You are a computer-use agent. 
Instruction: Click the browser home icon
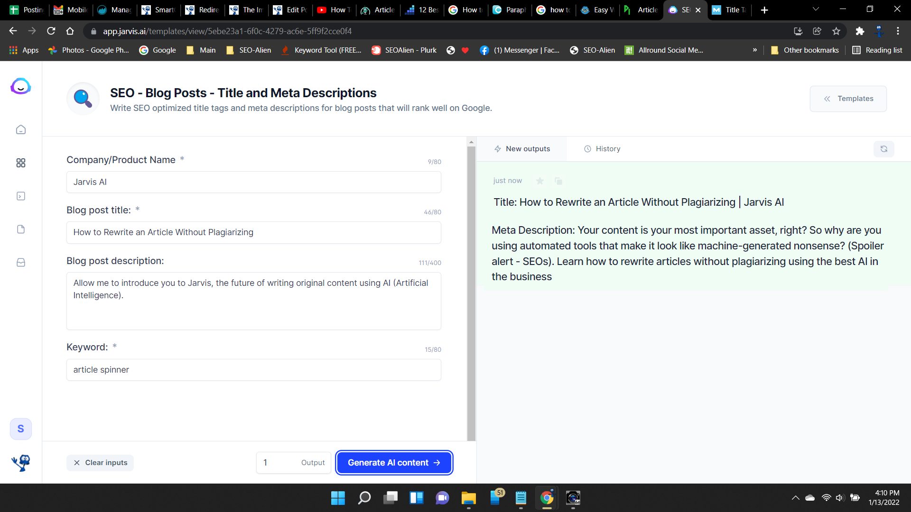(70, 31)
